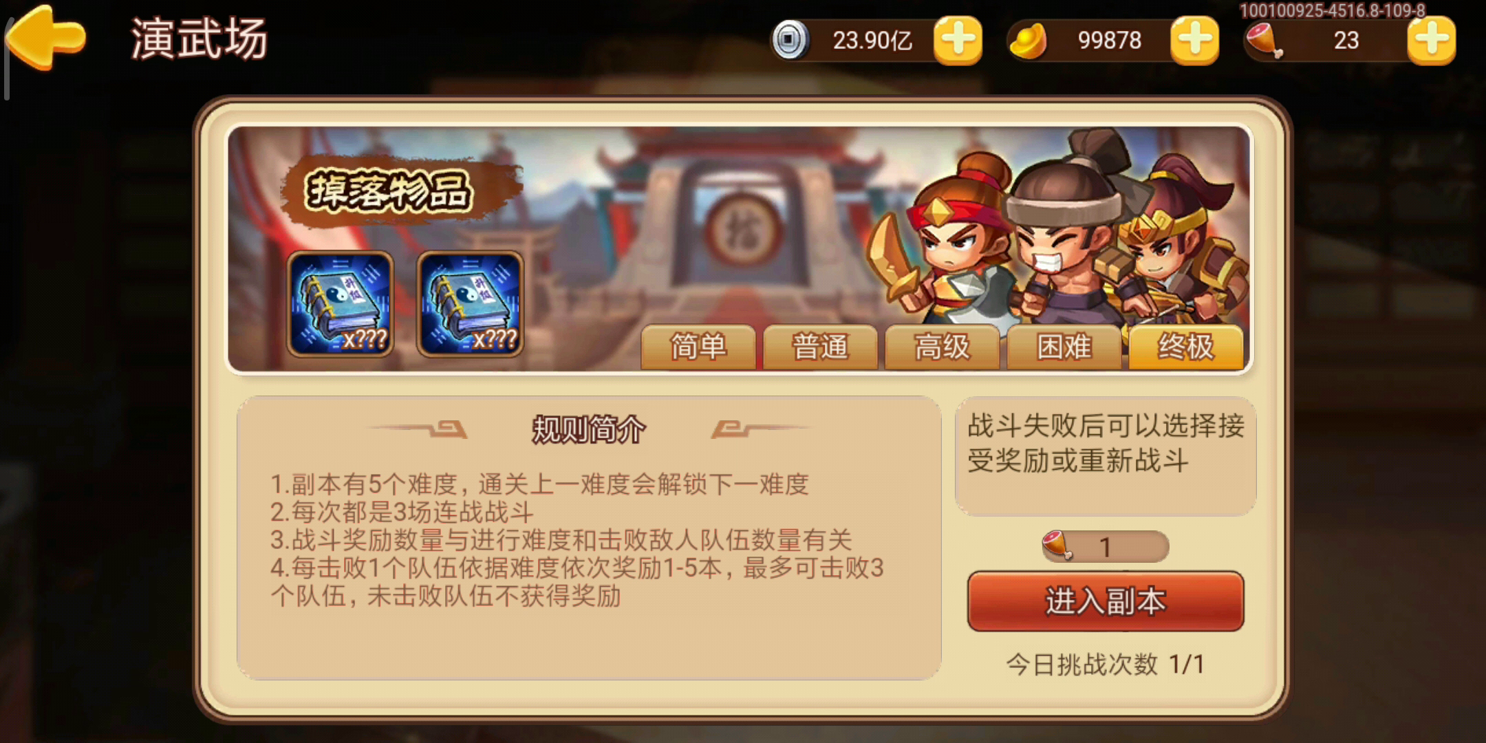Add meat stamina with plus button
Screen dimensions: 1486x743
tap(1431, 41)
